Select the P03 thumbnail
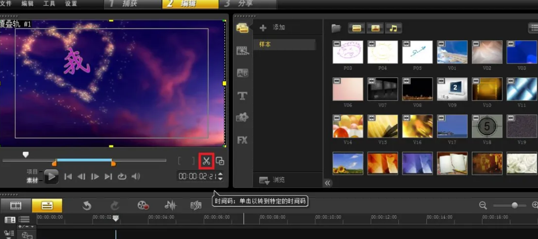The image size is (538, 239). point(348,52)
